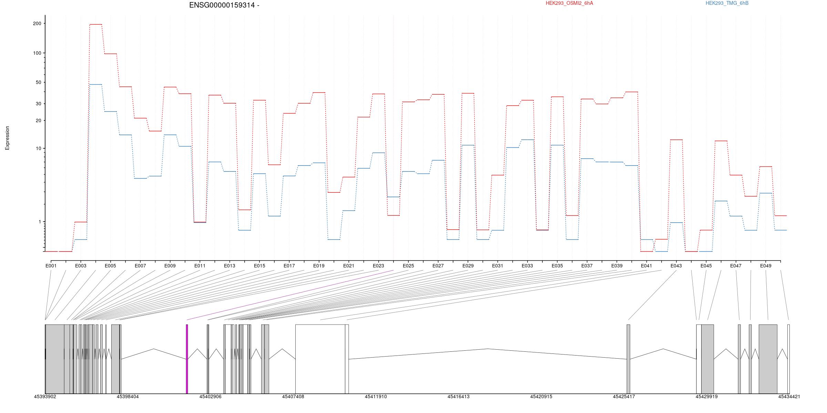Click the y-axis value 20
This screenshot has height=413, width=827.
pyautogui.click(x=38, y=120)
